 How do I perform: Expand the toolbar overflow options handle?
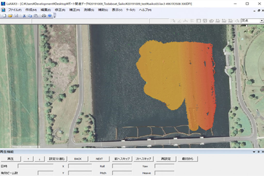point(55,16)
